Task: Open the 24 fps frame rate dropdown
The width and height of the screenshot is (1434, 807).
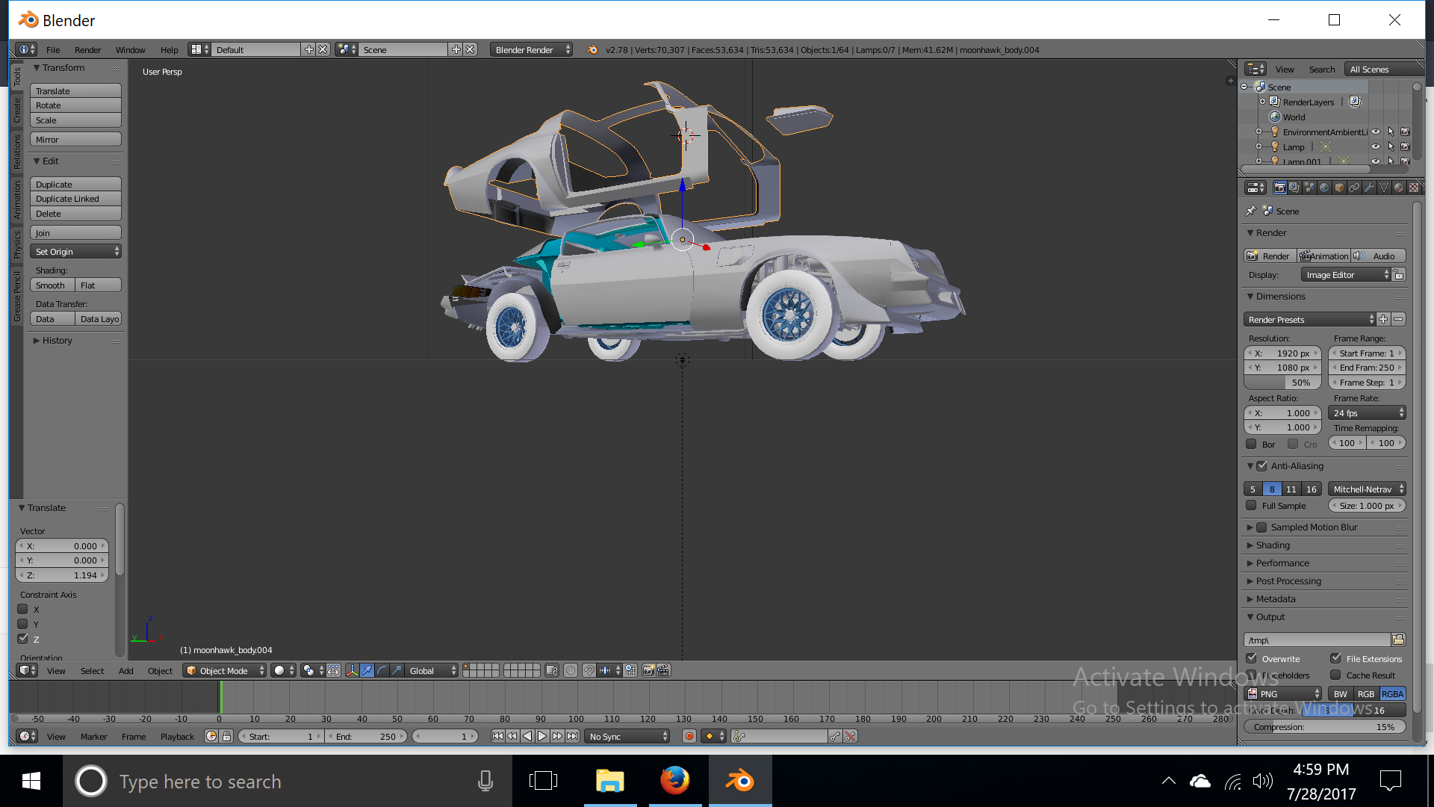Action: [1368, 412]
